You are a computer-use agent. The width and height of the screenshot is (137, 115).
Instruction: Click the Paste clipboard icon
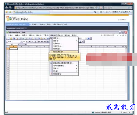click(42, 39)
